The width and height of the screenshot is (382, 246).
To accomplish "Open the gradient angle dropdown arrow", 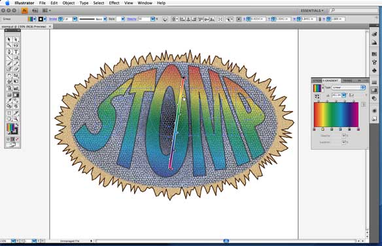I will pyautogui.click(x=344, y=96).
